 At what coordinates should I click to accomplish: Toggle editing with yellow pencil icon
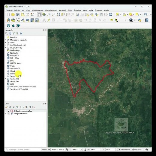point(49,20)
